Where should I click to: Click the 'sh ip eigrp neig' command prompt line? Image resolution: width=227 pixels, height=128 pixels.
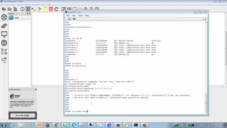77,111
